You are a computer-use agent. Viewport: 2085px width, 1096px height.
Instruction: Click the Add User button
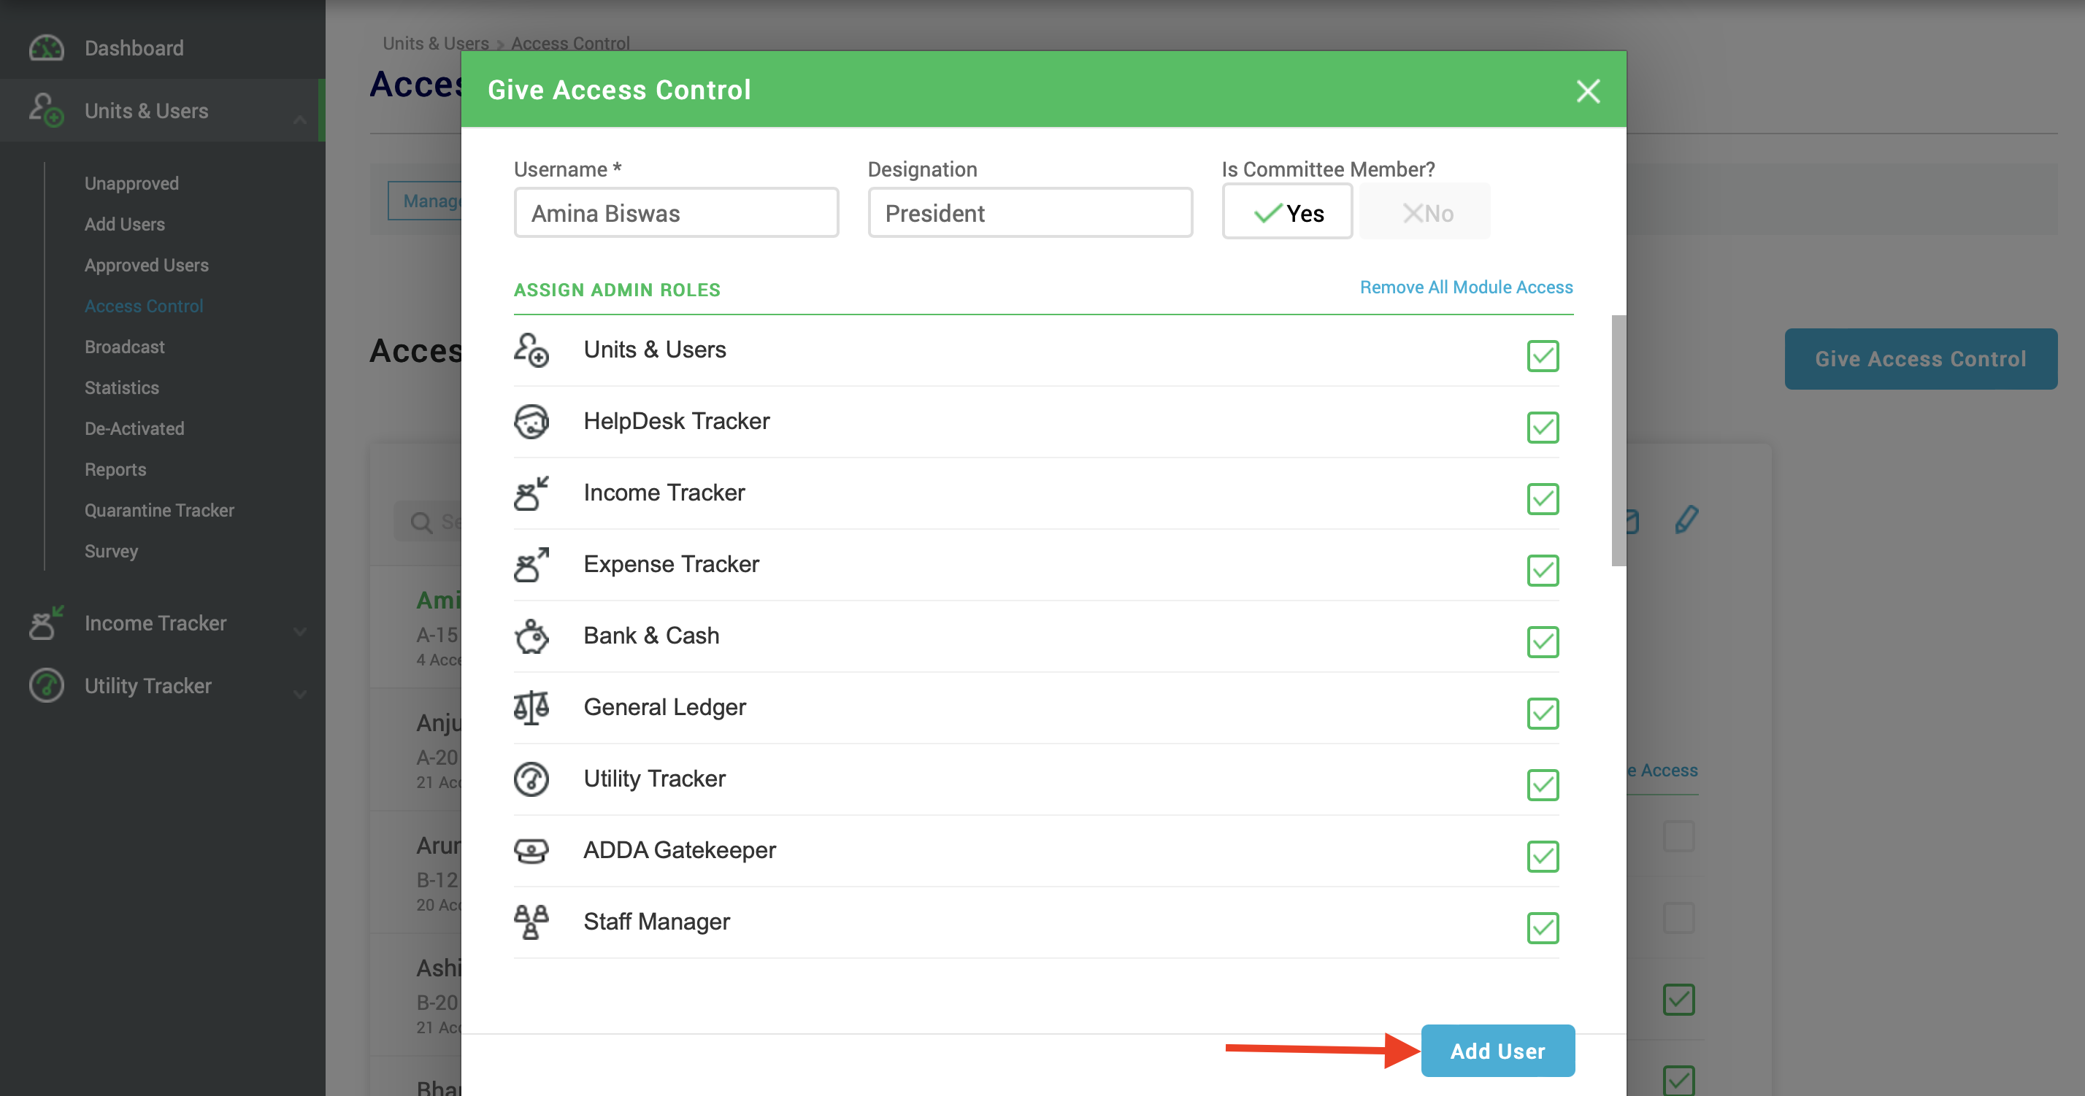click(x=1498, y=1051)
